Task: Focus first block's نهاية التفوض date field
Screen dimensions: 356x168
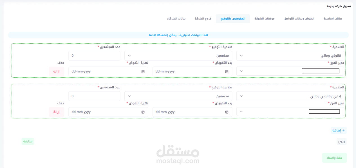Action: (108, 71)
